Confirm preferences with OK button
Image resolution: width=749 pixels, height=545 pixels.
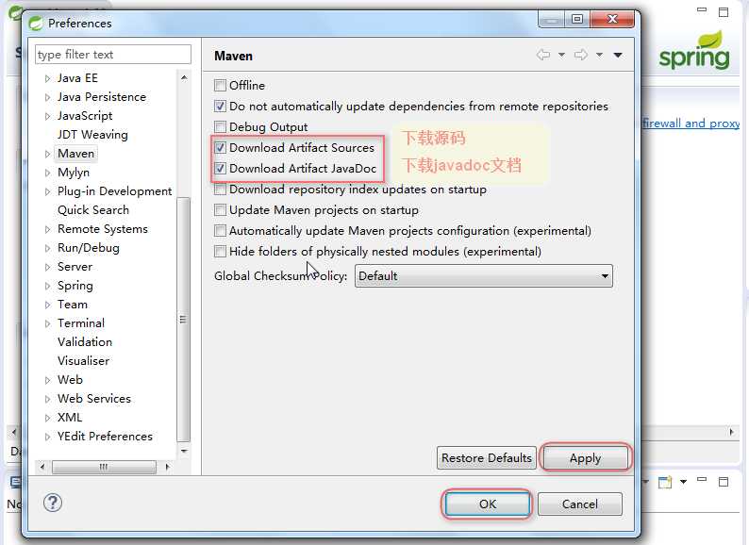click(488, 504)
